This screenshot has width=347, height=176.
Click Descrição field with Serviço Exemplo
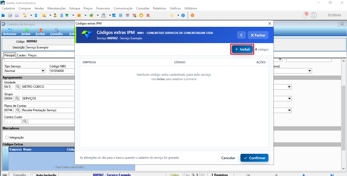point(50,47)
